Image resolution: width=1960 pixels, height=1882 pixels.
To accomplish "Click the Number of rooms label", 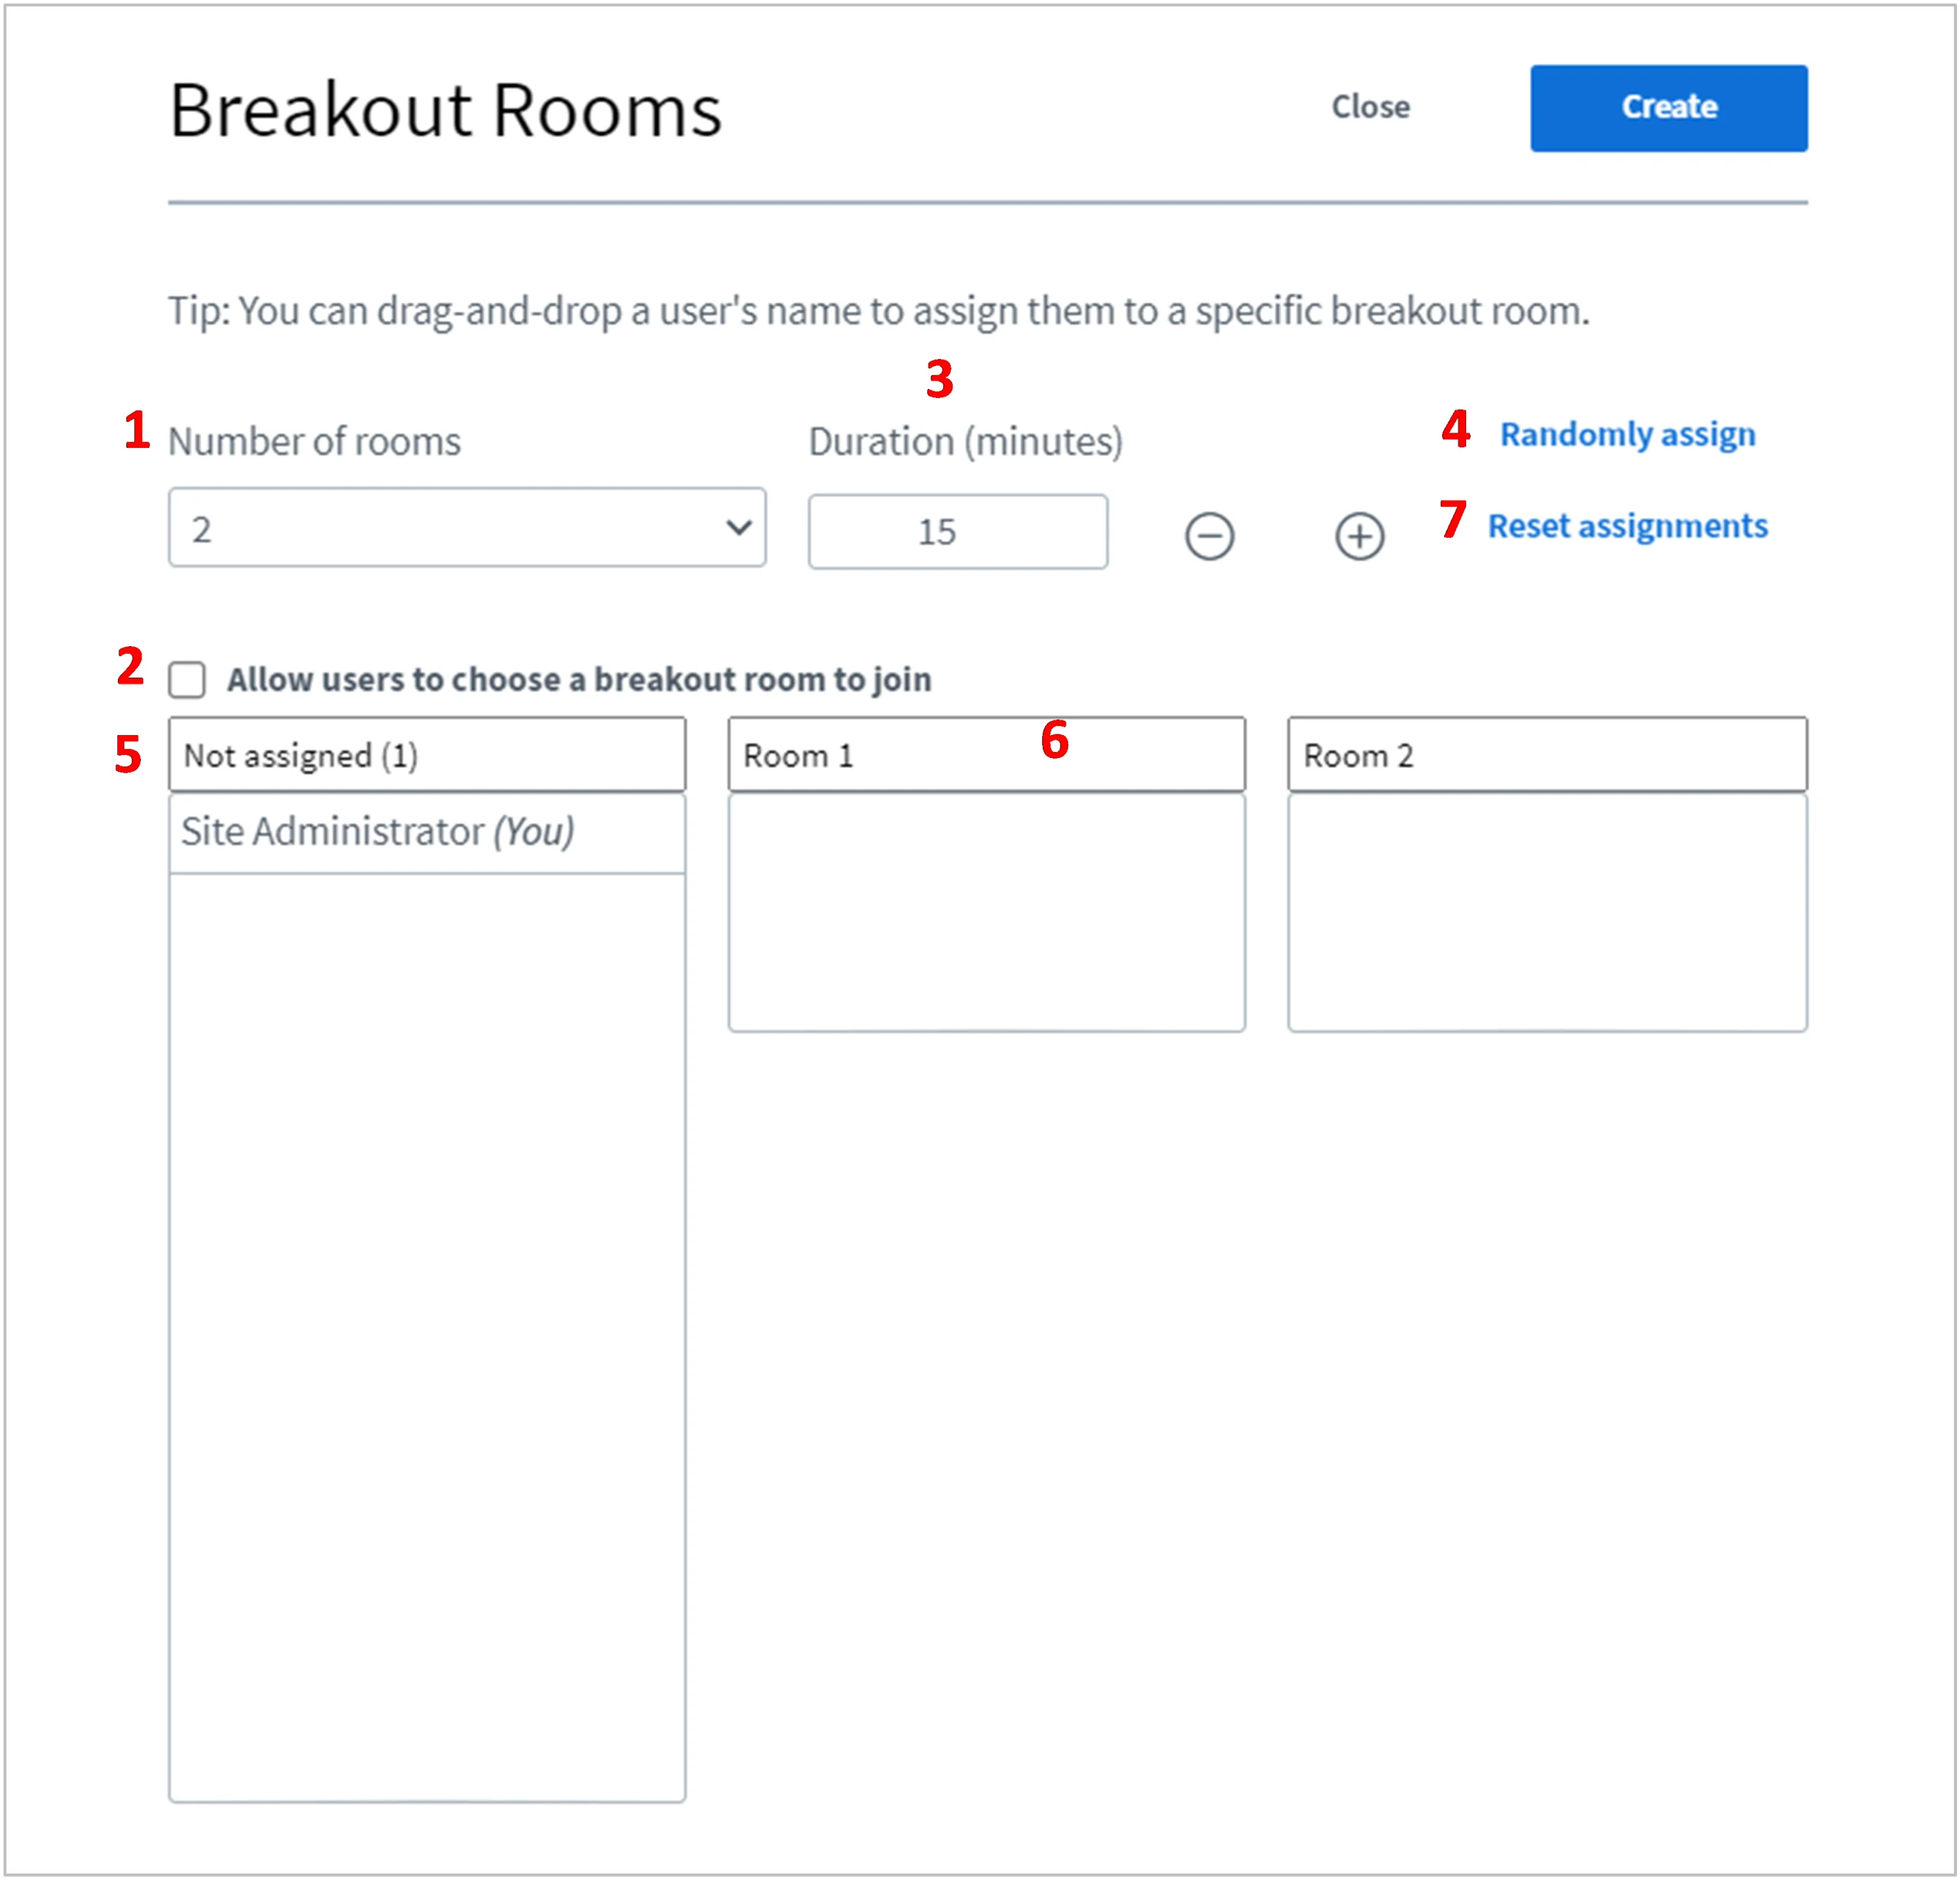I will click(x=314, y=441).
